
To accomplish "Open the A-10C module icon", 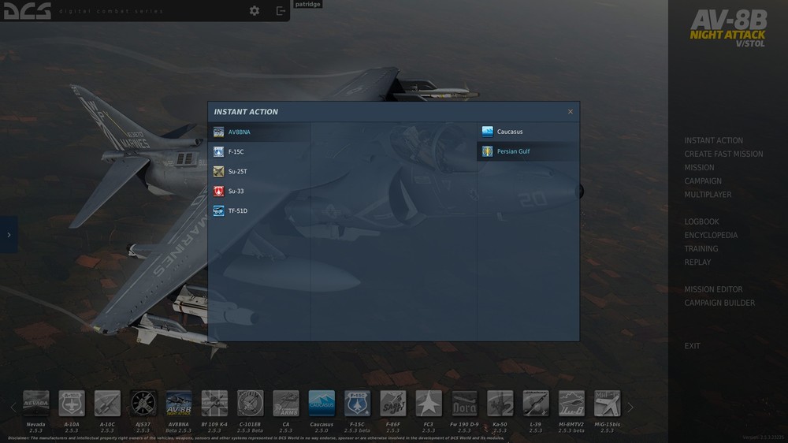I will 107,404.
